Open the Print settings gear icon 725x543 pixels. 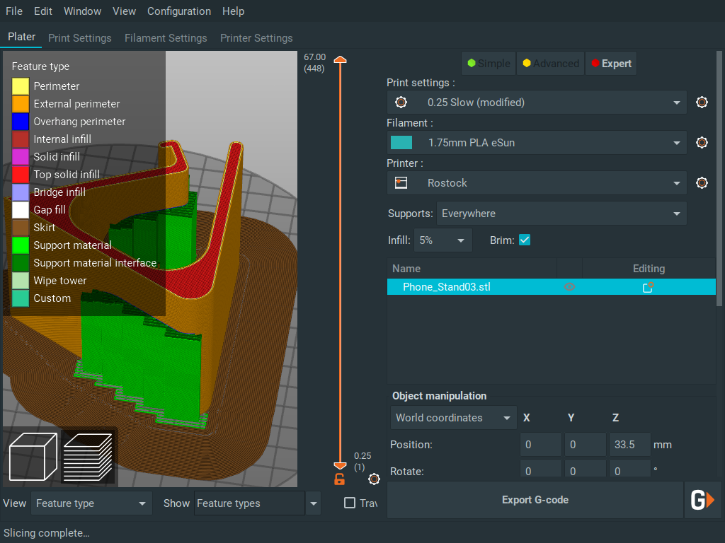click(702, 102)
